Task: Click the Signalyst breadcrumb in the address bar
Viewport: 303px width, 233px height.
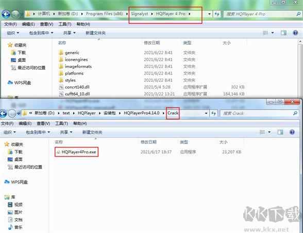Action: [x=140, y=14]
